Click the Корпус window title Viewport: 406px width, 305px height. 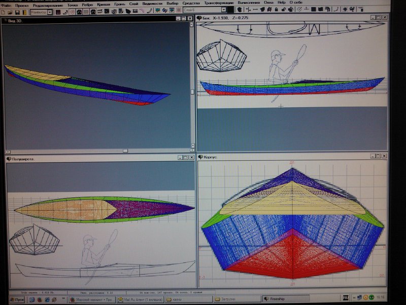click(211, 157)
